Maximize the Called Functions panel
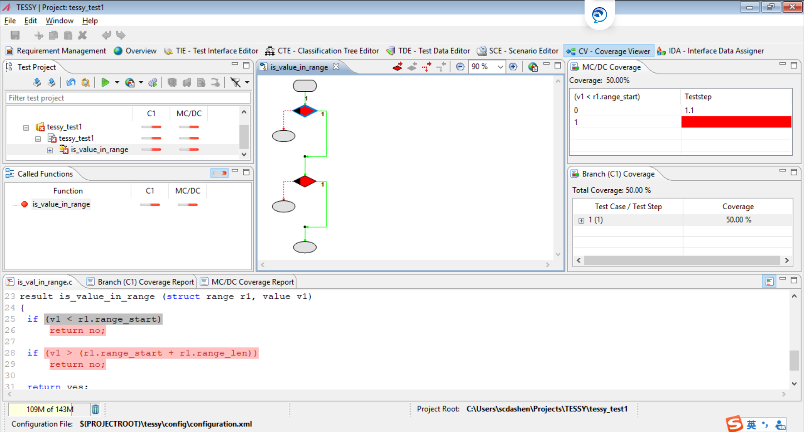The image size is (804, 432). tap(246, 172)
